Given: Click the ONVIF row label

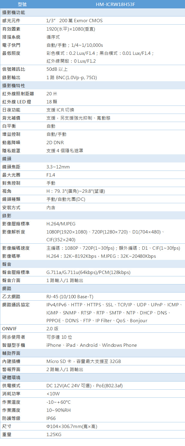Looking at the screenshot, I should (x=10, y=329).
